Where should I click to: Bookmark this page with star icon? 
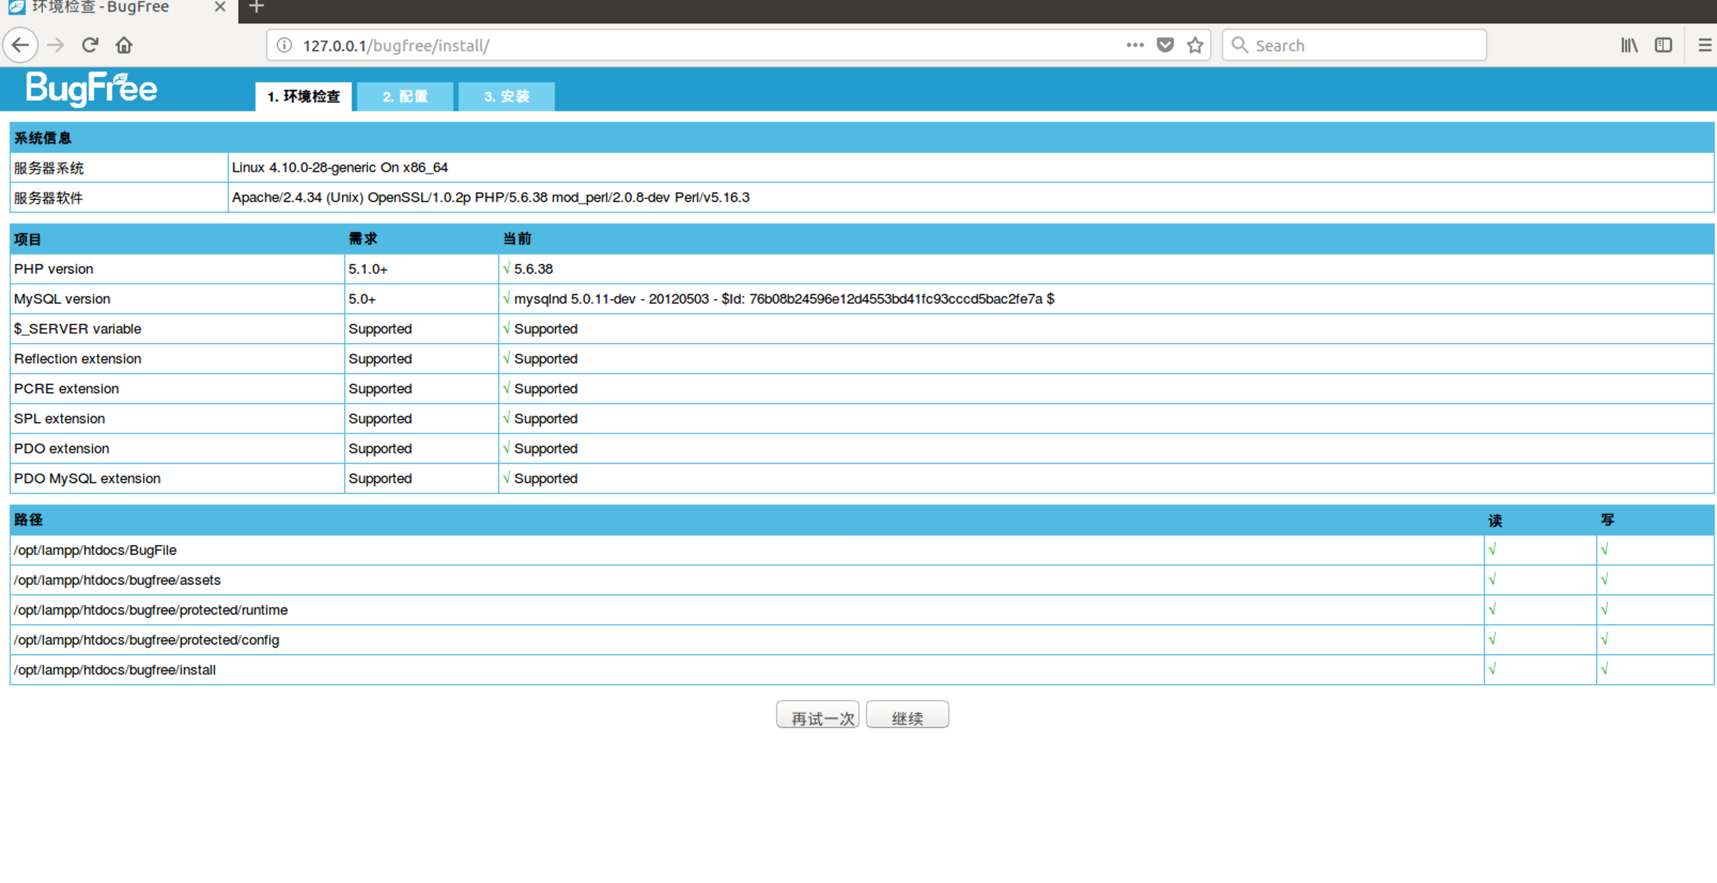click(x=1195, y=45)
